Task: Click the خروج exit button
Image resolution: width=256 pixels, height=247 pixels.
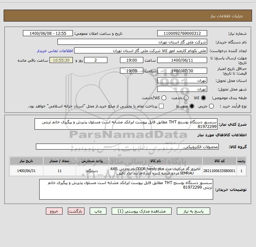Action: coord(54,211)
